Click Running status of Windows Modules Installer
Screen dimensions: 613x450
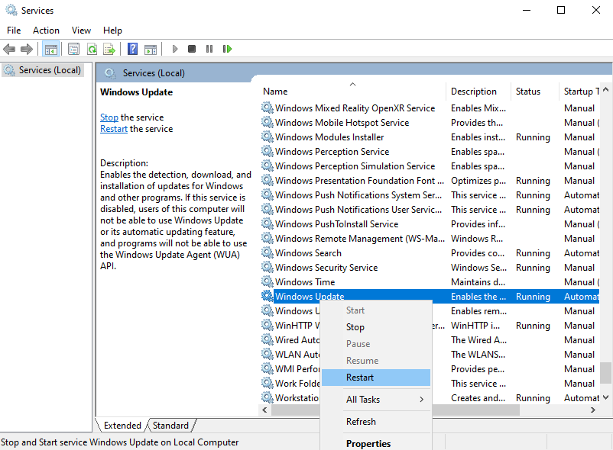click(533, 137)
